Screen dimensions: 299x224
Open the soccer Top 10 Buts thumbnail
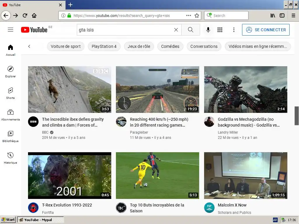tap(157, 175)
